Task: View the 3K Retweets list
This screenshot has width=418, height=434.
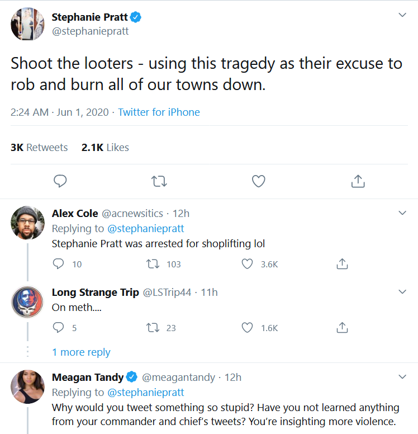Action: point(39,148)
